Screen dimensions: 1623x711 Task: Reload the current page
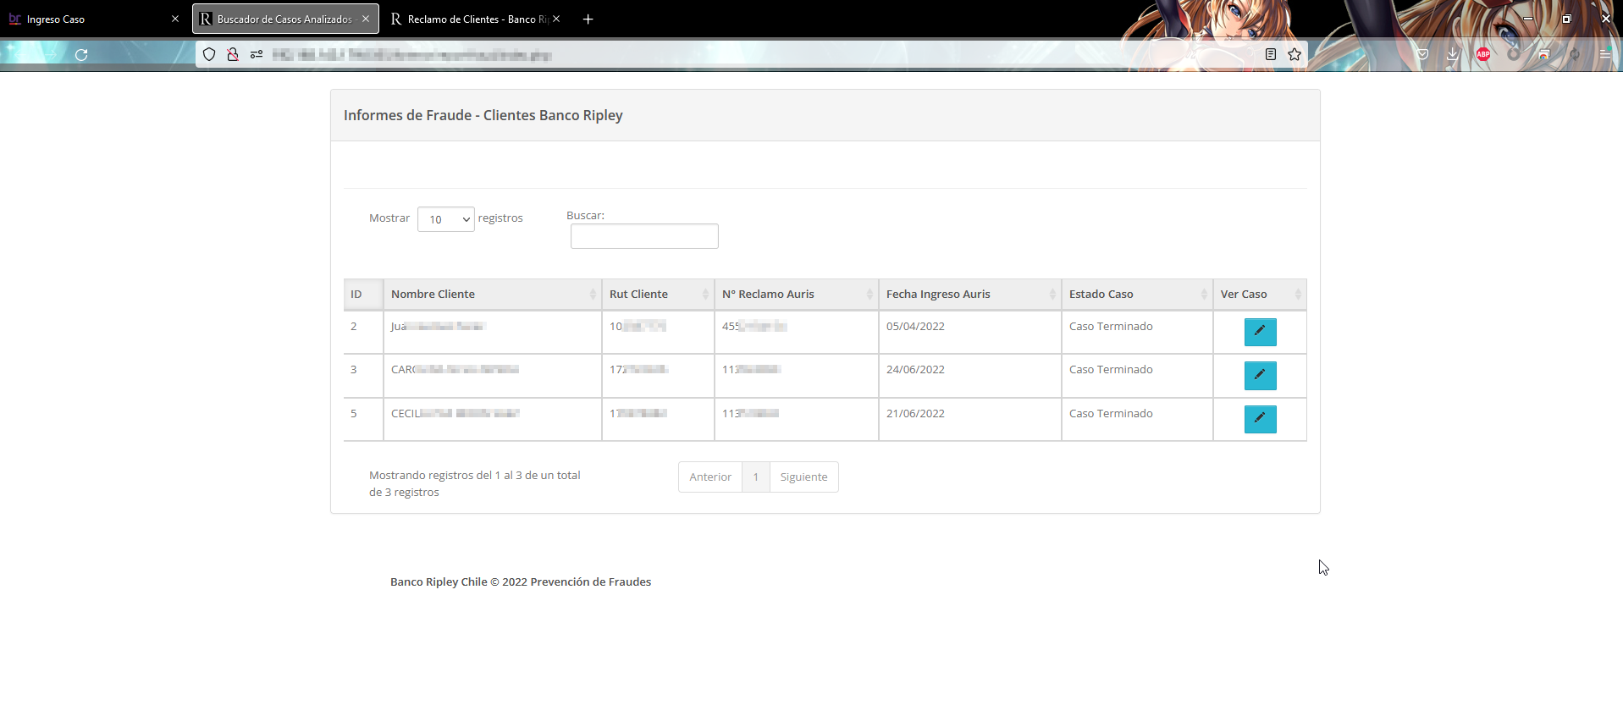[81, 55]
